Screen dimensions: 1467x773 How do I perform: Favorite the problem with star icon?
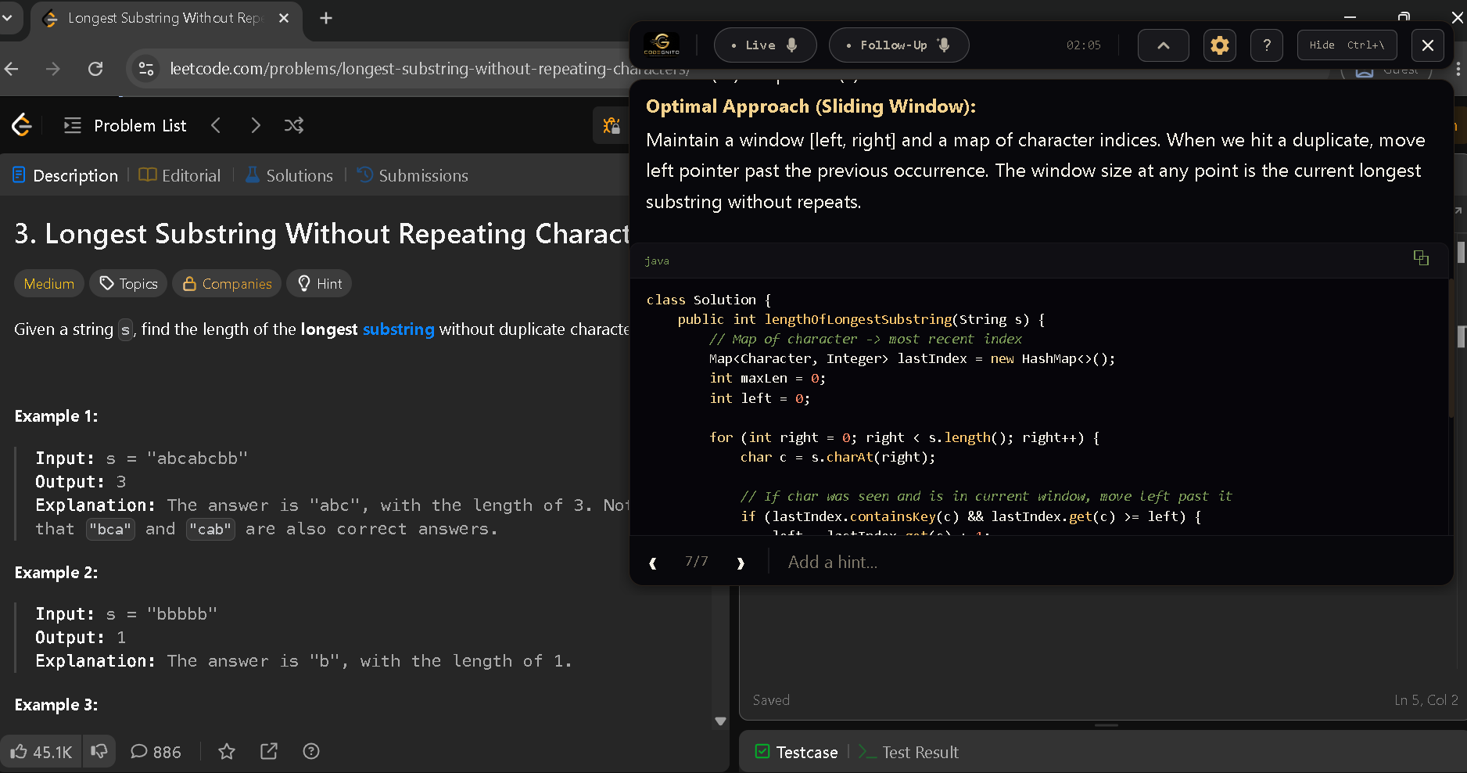tap(227, 752)
